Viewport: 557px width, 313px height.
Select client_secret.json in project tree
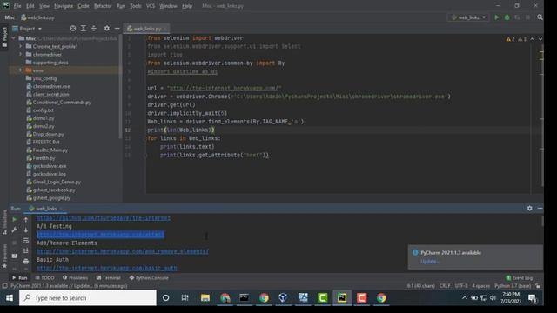click(x=50, y=95)
